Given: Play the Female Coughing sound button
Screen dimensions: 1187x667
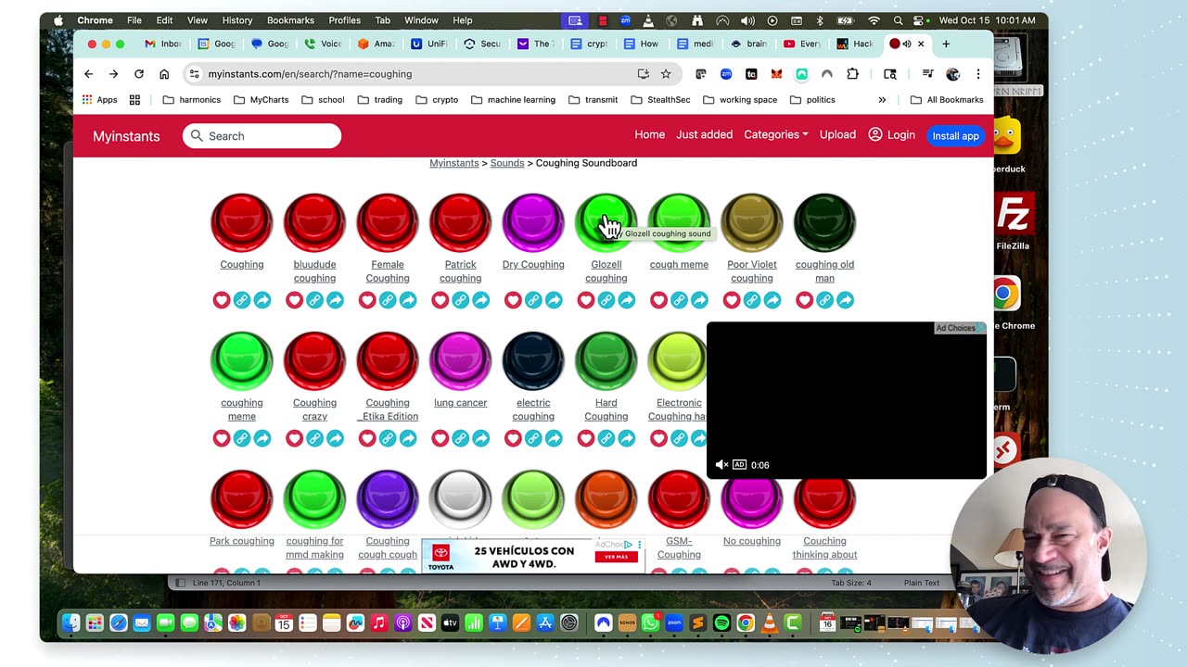Looking at the screenshot, I should (x=388, y=222).
